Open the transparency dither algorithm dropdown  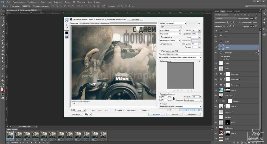click(x=170, y=40)
